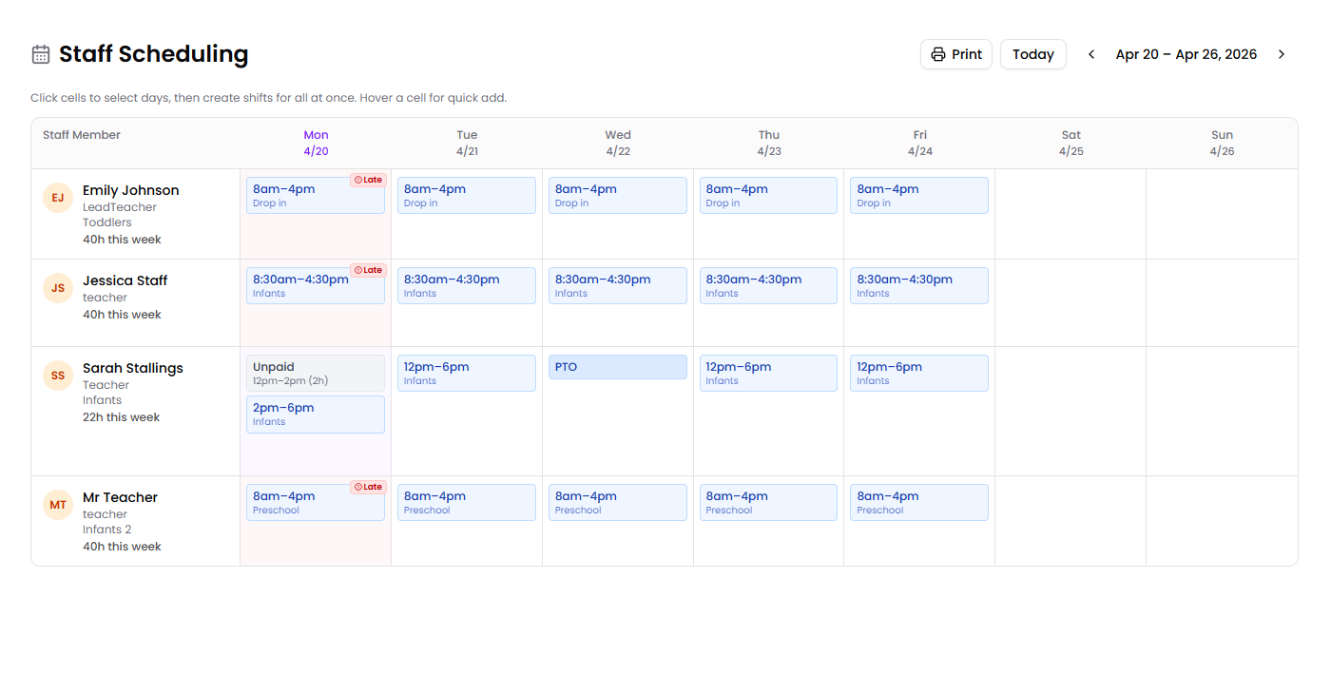Select Sarah Stallings' empty Saturday cell
The image size is (1331, 695).
pos(1071,411)
